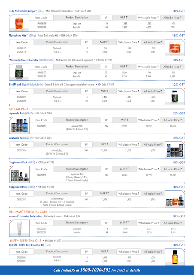Click '18% GST' beside the Lemon Essential Oil
Image resolution: width=194 pixels, height=275 pixels.
click(x=179, y=245)
